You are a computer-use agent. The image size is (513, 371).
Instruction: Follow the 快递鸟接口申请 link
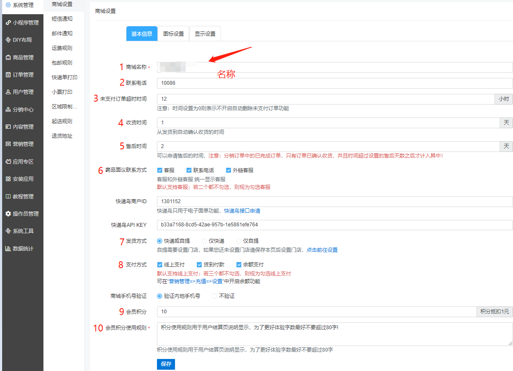pyautogui.click(x=242, y=211)
